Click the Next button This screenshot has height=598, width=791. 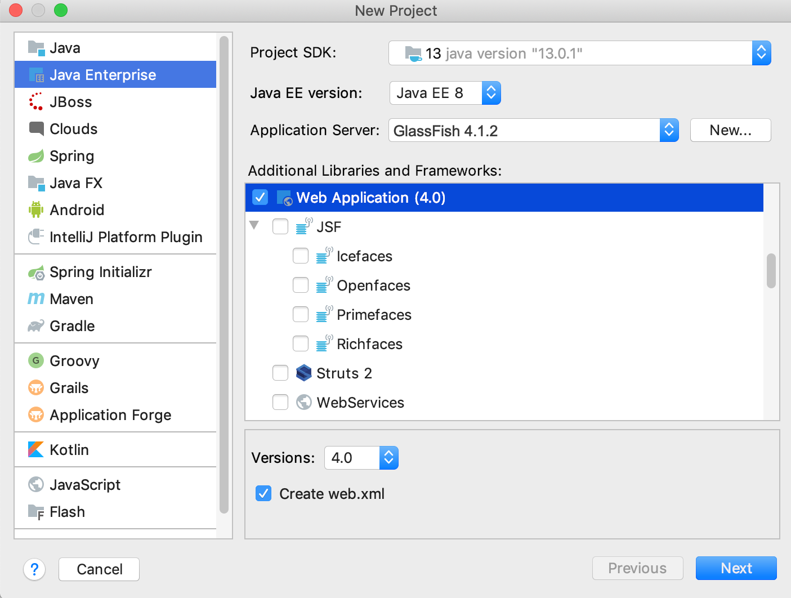(736, 568)
